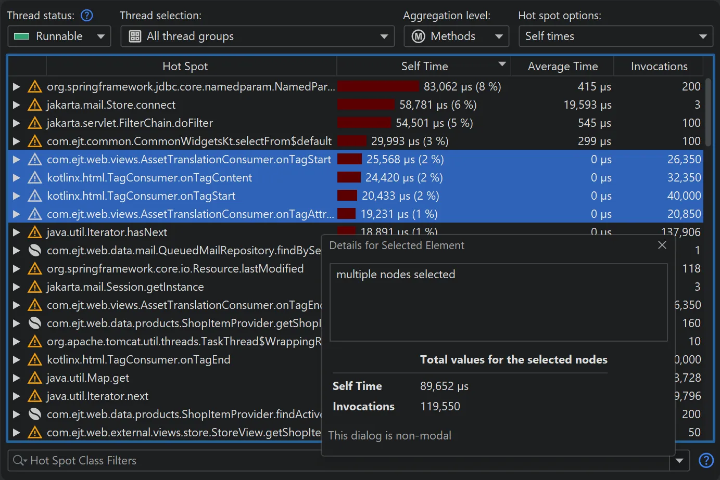Expand the NamedPar... springframework jdbc row
The height and width of the screenshot is (480, 720).
pos(17,86)
